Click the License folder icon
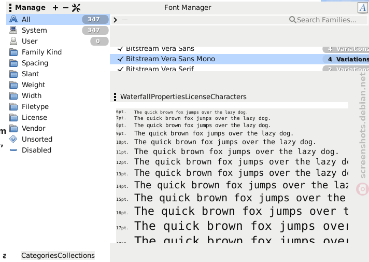Viewport: 369px width, 262px height. (x=13, y=117)
